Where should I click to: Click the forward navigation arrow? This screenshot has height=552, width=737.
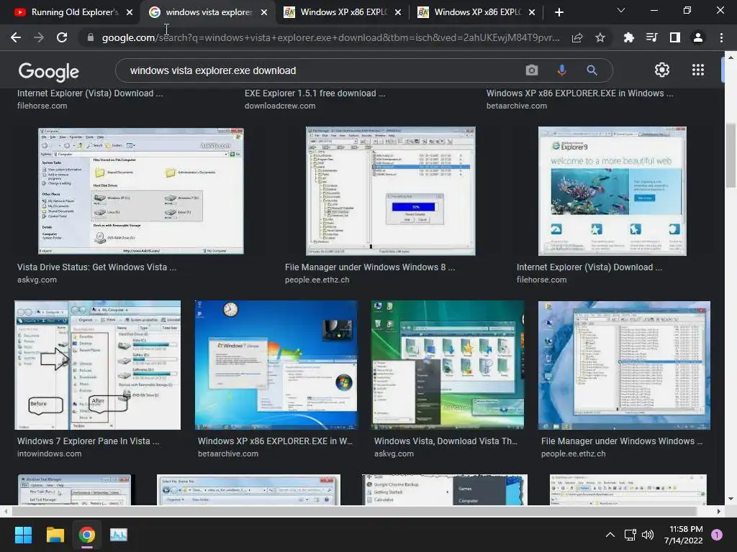pyautogui.click(x=39, y=37)
